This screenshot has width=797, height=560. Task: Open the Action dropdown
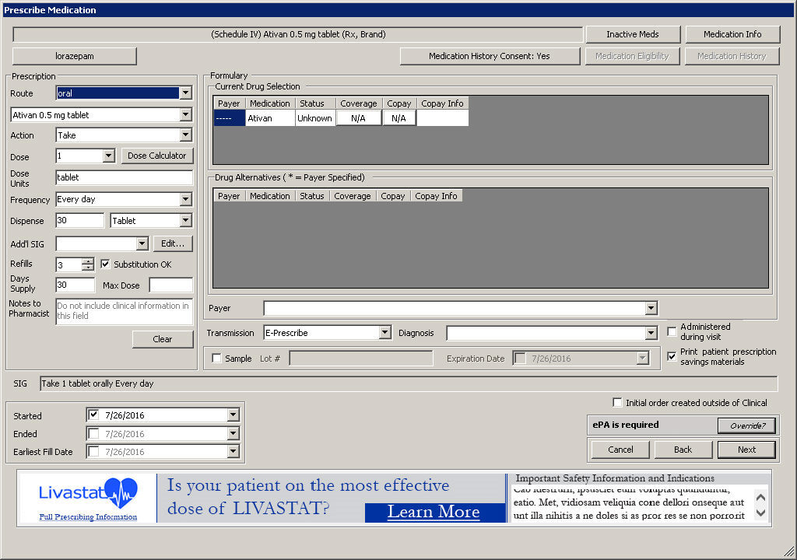pos(185,135)
